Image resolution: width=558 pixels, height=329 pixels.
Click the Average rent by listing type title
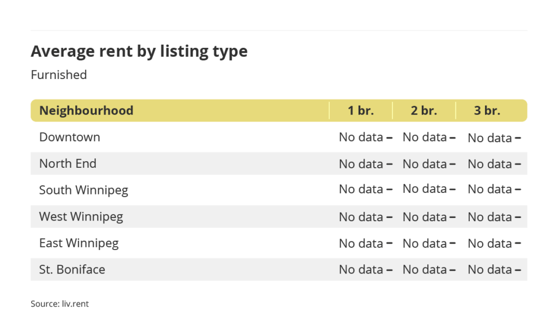[x=139, y=51]
